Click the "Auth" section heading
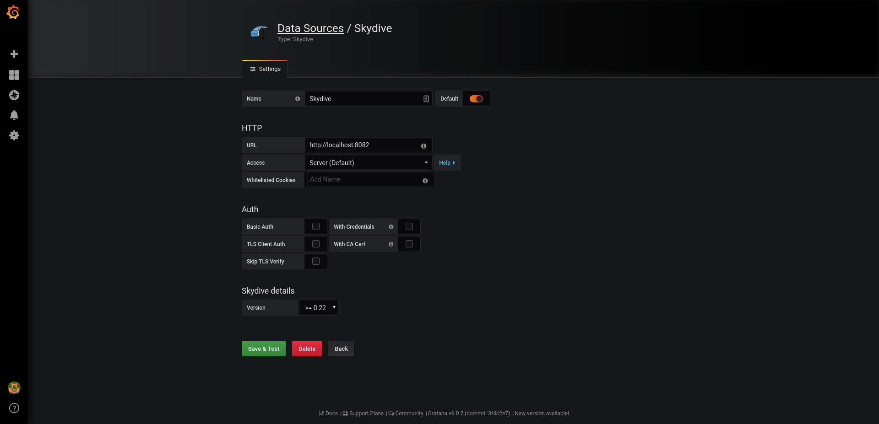The image size is (879, 424). [x=250, y=209]
